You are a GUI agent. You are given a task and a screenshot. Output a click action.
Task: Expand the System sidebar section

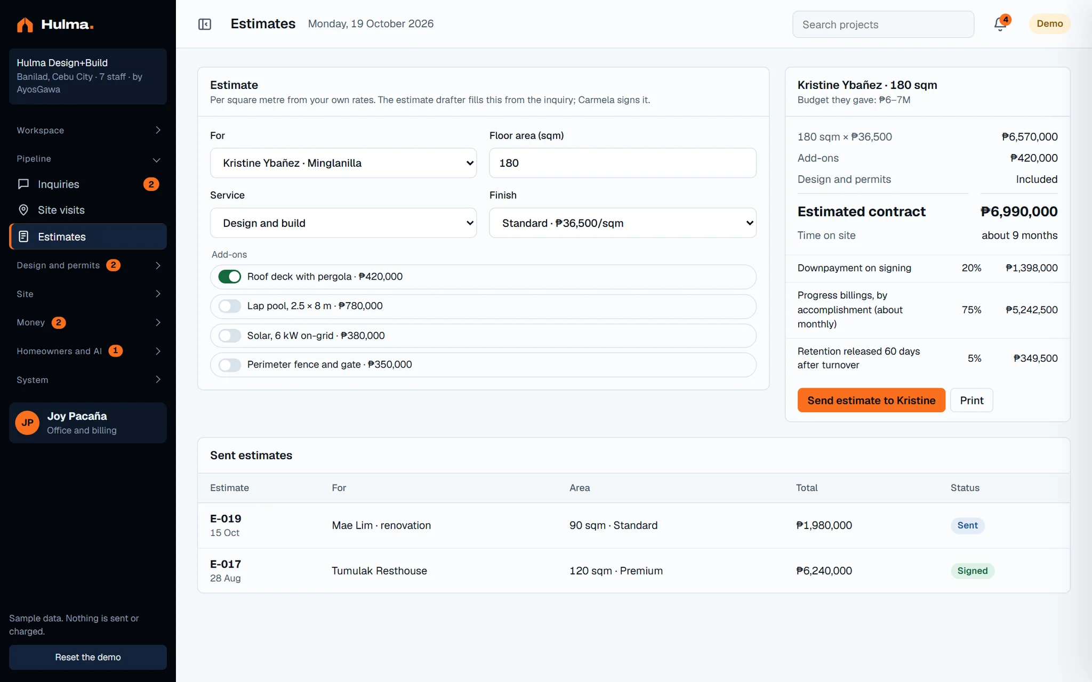[x=88, y=380]
